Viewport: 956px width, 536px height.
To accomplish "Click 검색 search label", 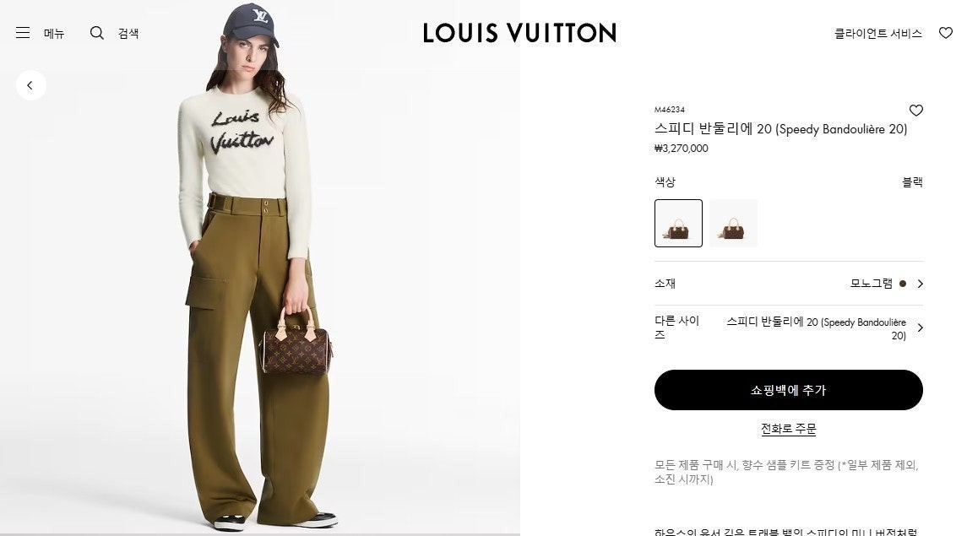I will tap(128, 34).
